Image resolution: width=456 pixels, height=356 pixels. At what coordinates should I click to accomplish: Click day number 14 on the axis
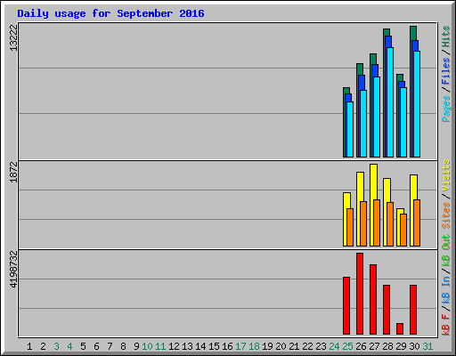[200, 346]
